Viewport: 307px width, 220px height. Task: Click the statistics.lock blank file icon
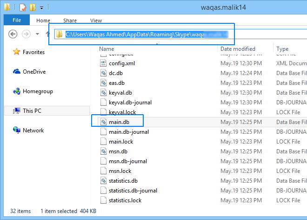[103, 200]
